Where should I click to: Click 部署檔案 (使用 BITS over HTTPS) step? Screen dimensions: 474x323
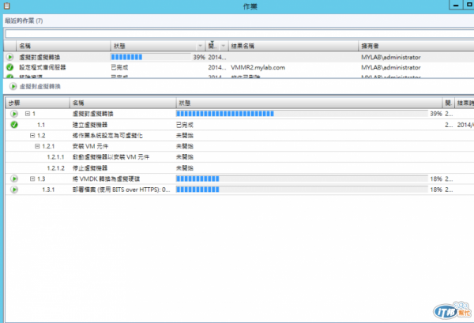[121, 190]
